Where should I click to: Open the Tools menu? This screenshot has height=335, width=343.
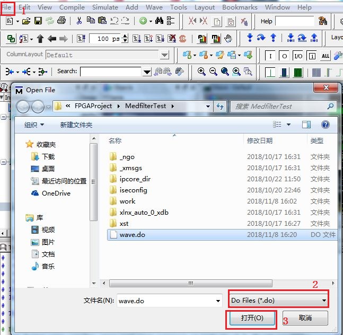(x=179, y=7)
